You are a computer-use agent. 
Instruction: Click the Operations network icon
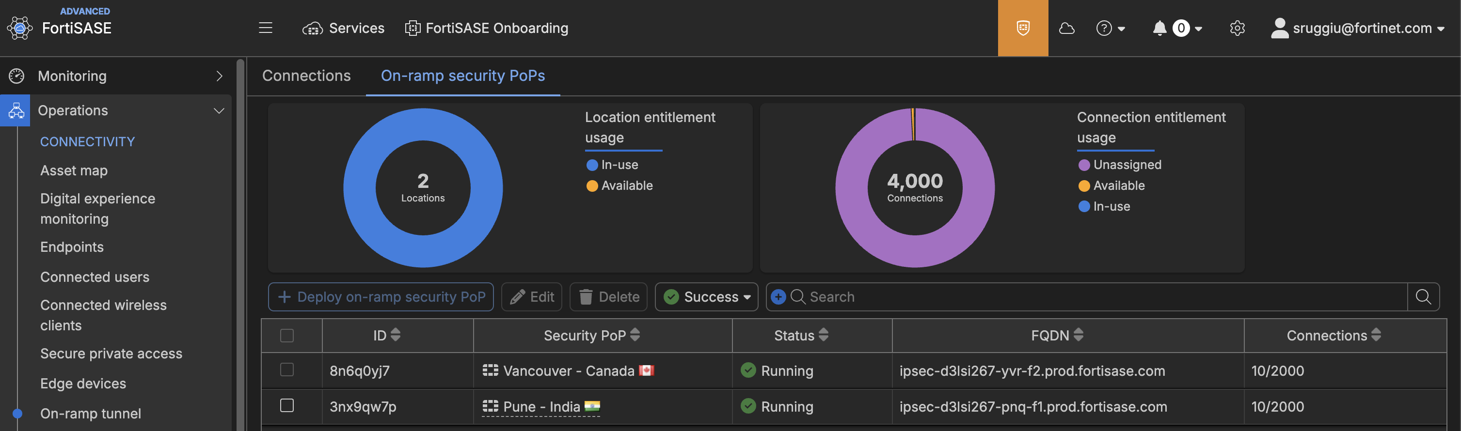(x=16, y=110)
